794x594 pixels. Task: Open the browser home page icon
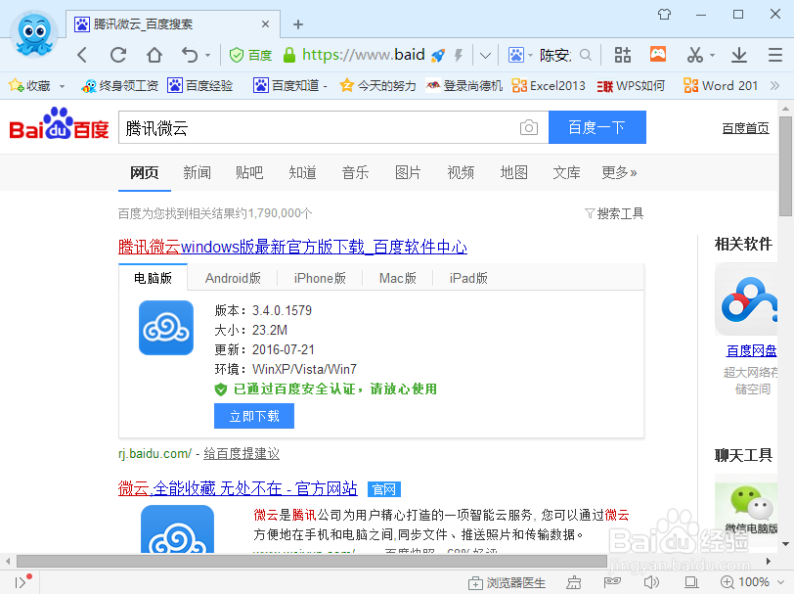click(154, 55)
